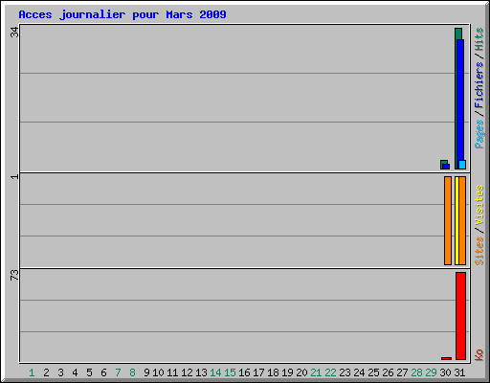Click the small green Hits bar for day 30
Screen dimensions: 490x383
pos(443,162)
